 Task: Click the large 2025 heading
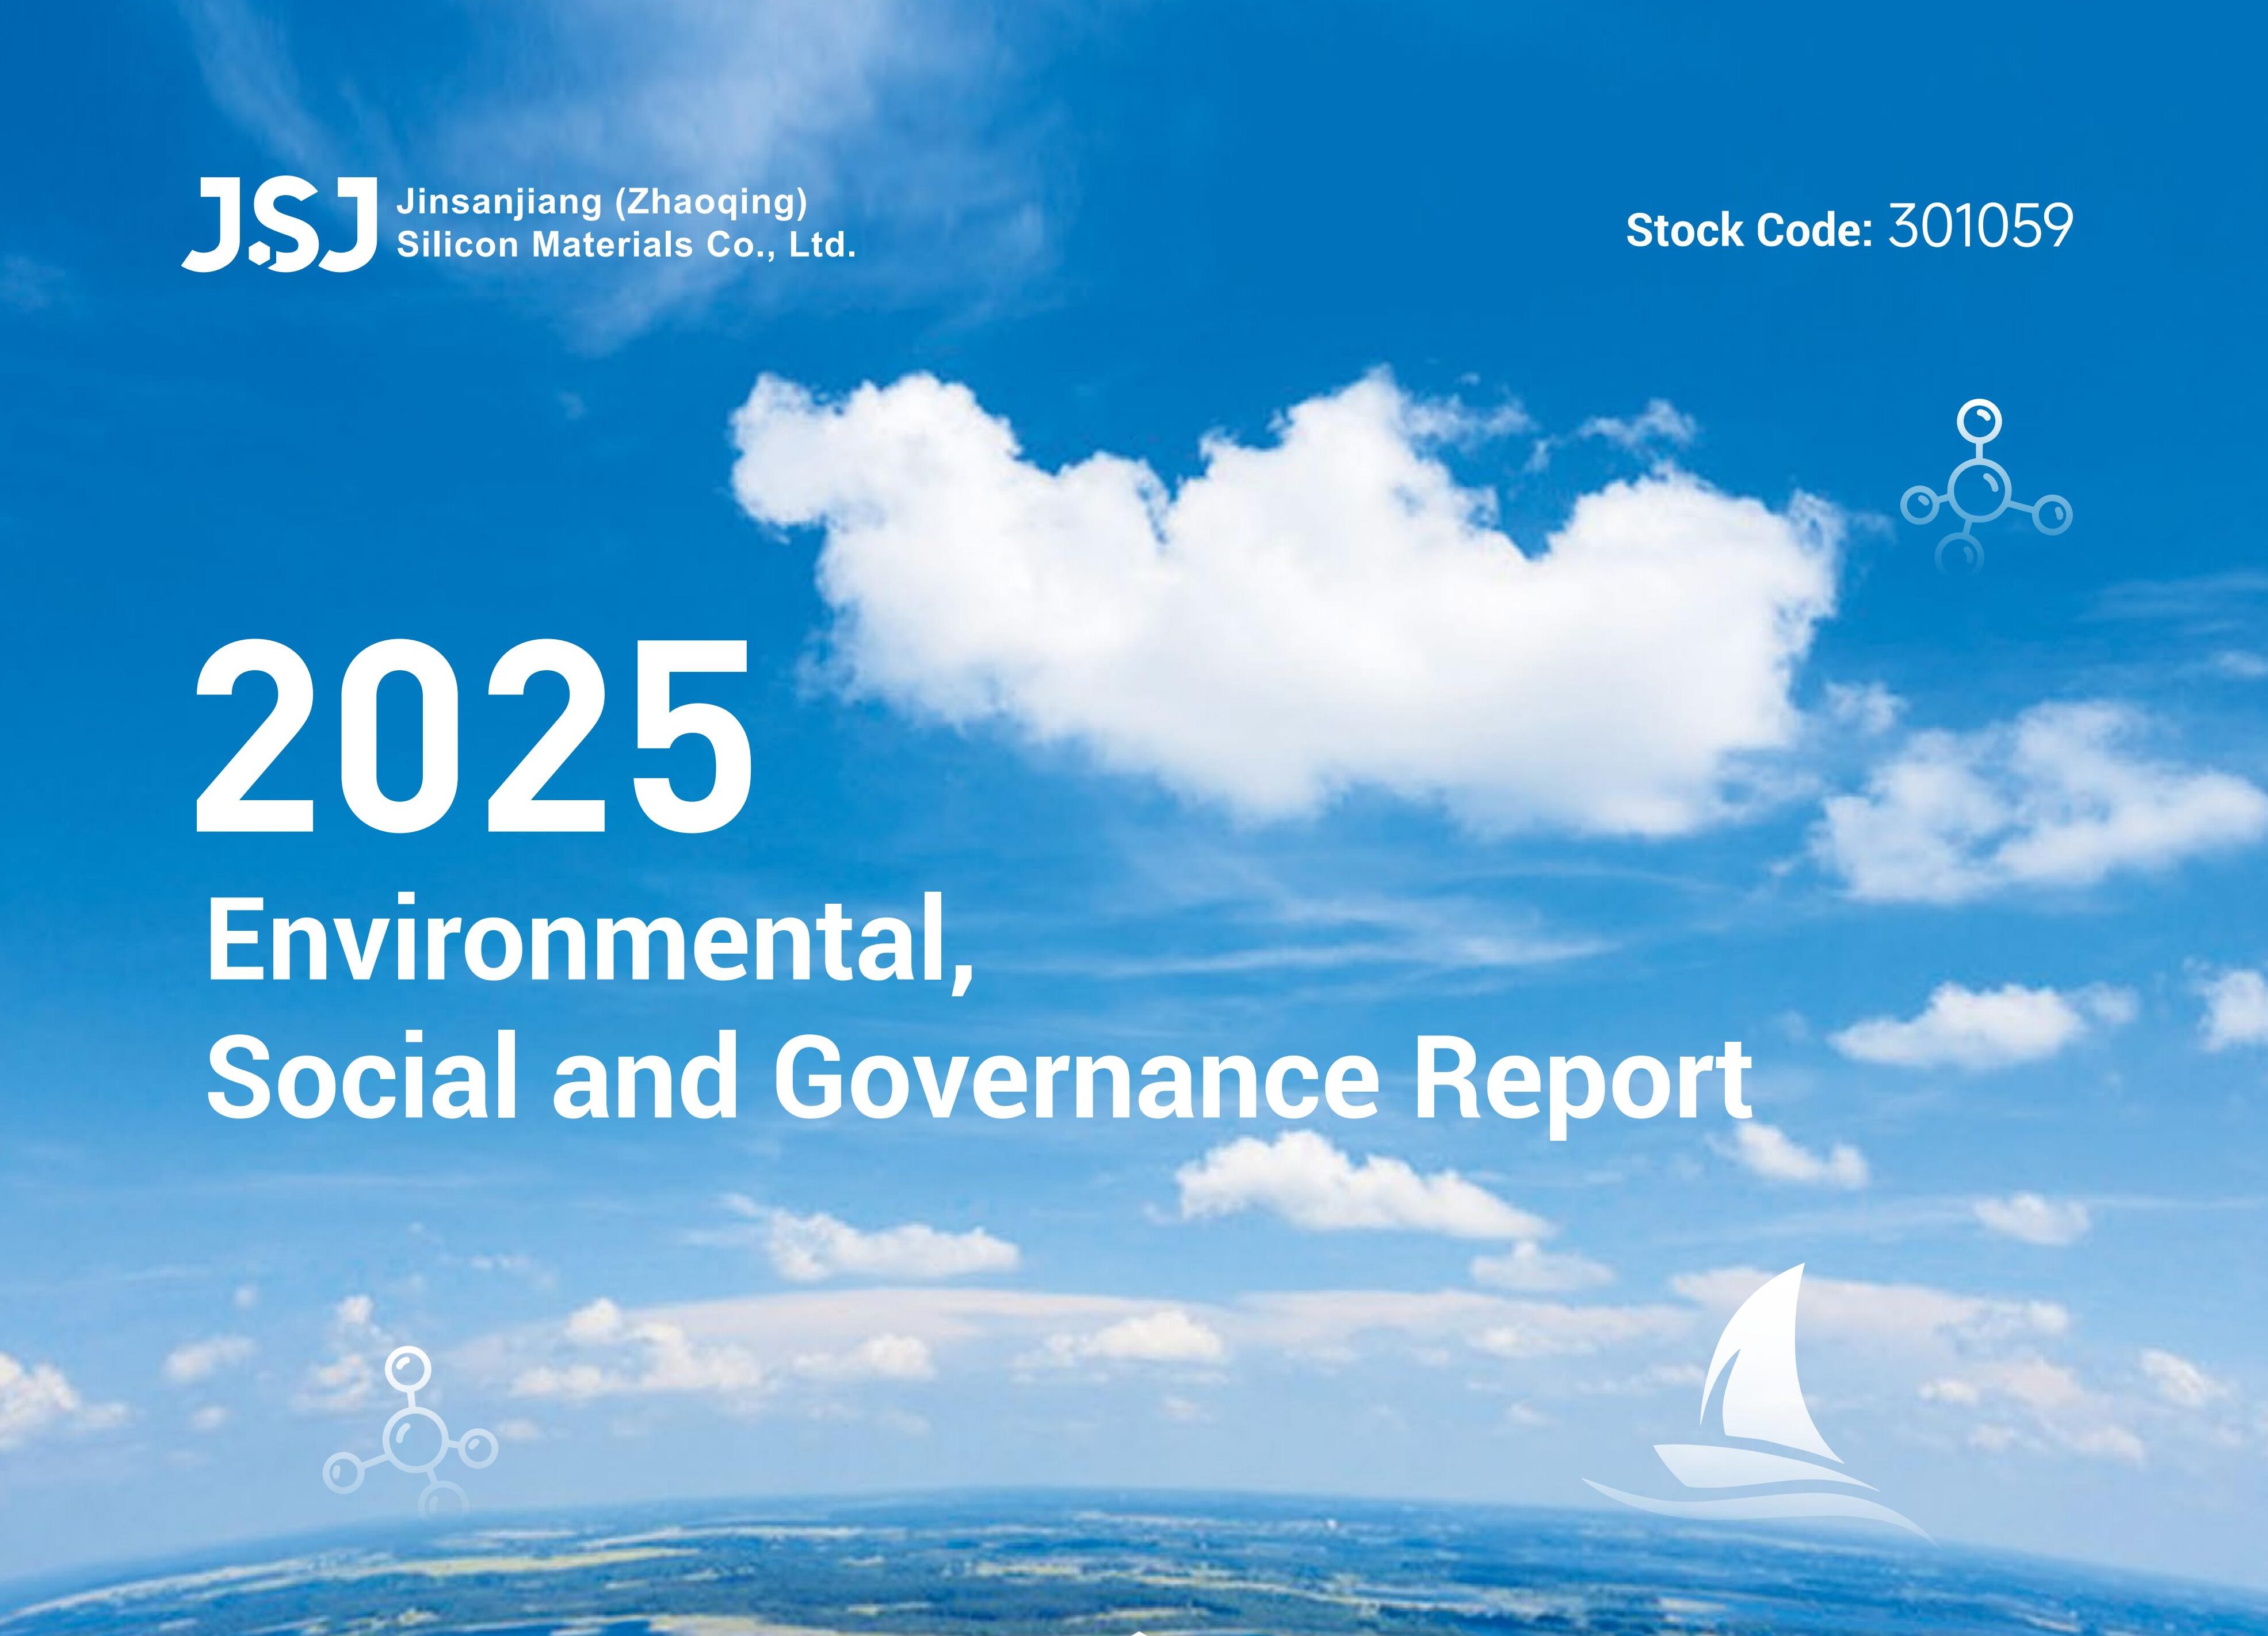473,739
